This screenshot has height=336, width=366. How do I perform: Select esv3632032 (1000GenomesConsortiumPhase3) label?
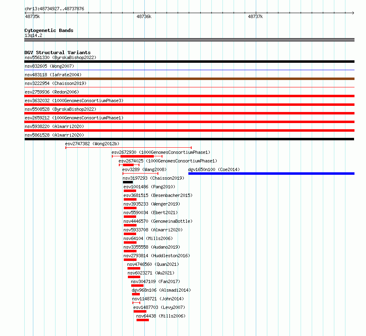point(74,101)
